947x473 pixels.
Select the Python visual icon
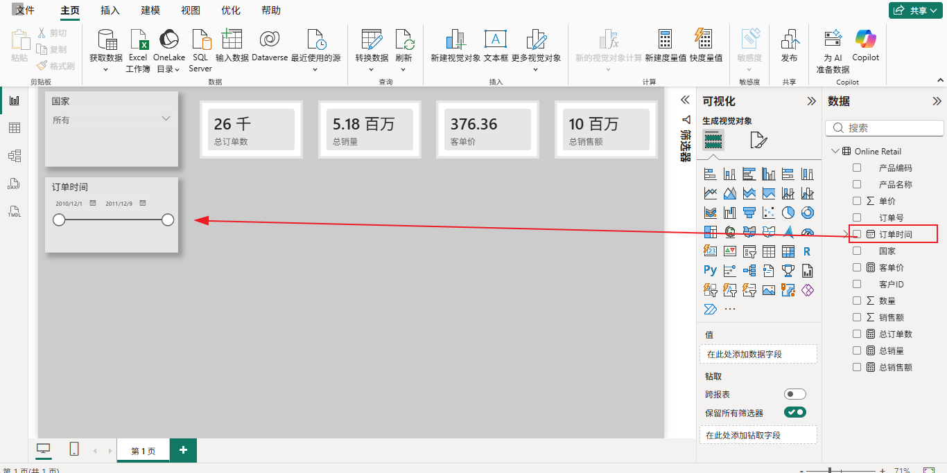710,271
